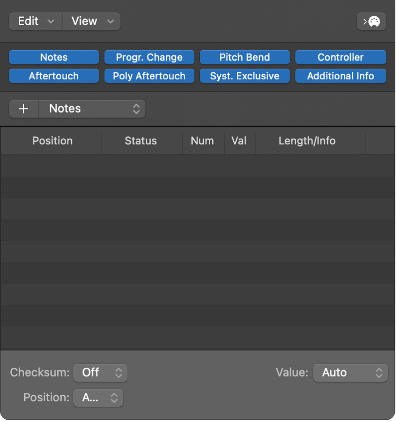Click the Num column header

202,141
